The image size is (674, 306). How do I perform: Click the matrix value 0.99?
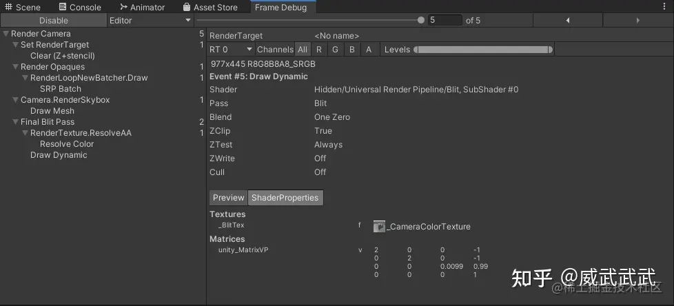click(x=480, y=266)
